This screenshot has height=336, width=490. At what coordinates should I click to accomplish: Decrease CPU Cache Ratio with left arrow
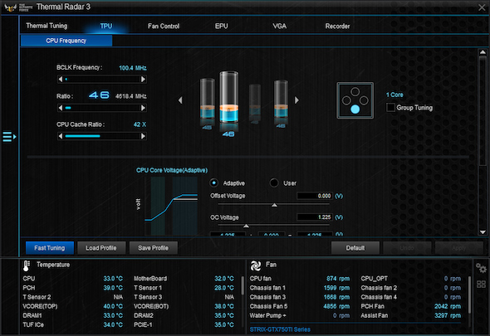61,136
